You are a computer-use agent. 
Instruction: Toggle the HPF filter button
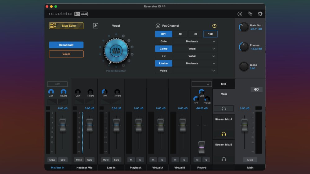[x=163, y=34]
